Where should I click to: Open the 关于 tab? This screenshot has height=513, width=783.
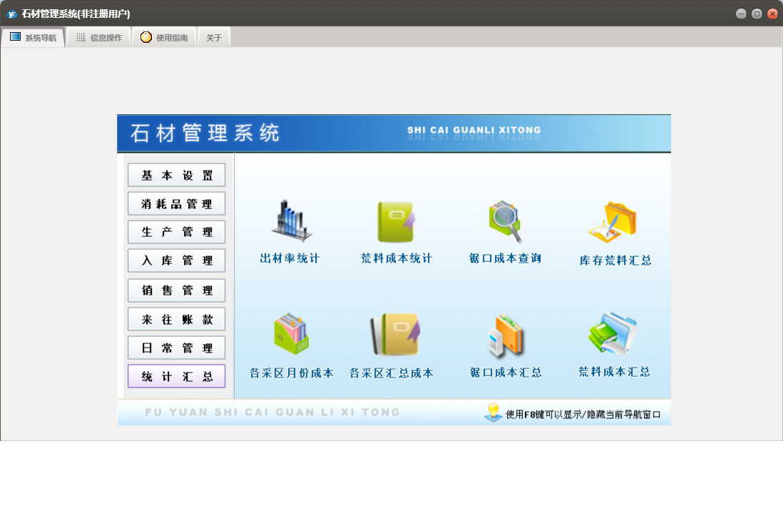click(x=214, y=38)
